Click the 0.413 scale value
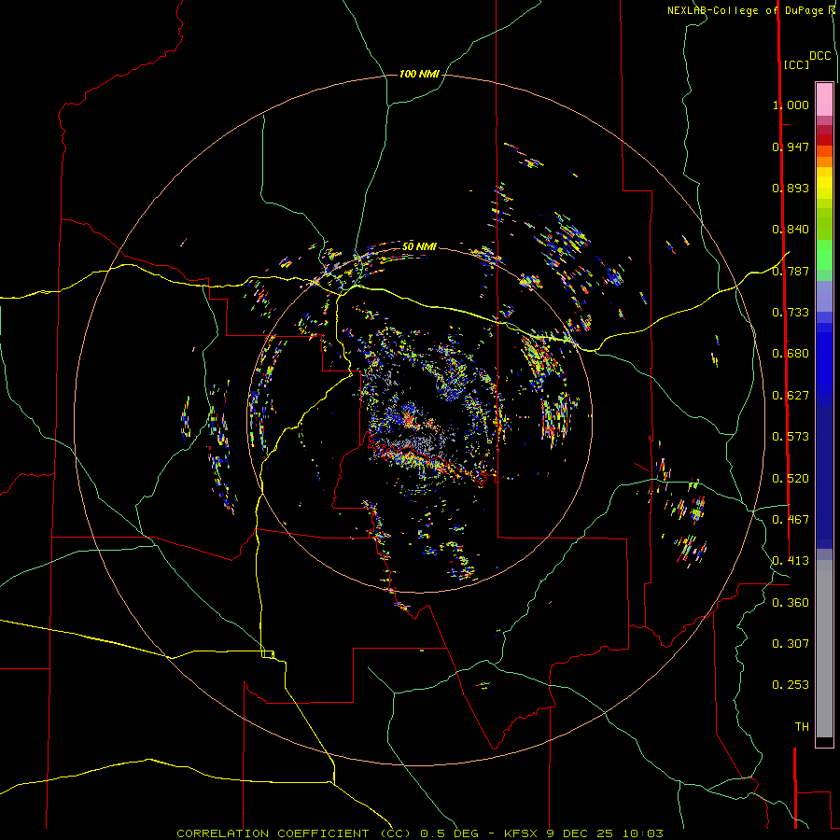 [x=791, y=561]
